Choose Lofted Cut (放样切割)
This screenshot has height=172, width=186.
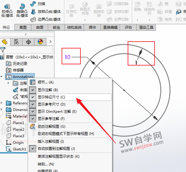tap(118, 12)
